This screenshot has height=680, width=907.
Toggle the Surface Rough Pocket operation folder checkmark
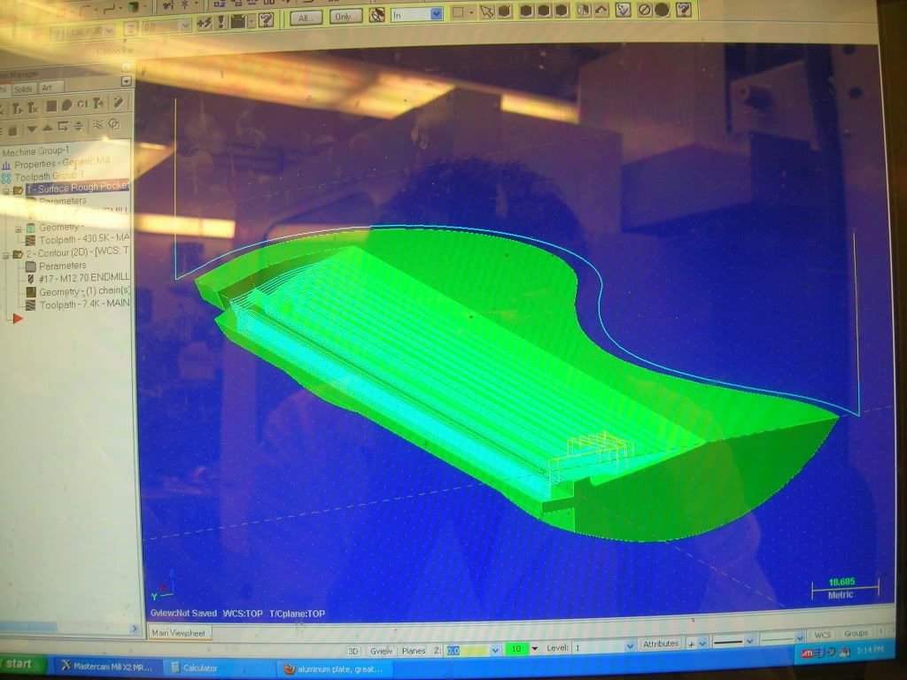tap(19, 189)
